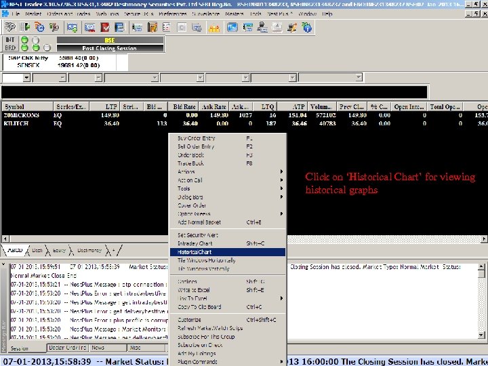Screen dimensions: 488x366
Task: Select Historical Chart from context menu
Action: (228, 252)
